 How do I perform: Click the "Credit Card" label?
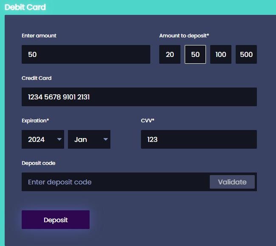tap(37, 78)
